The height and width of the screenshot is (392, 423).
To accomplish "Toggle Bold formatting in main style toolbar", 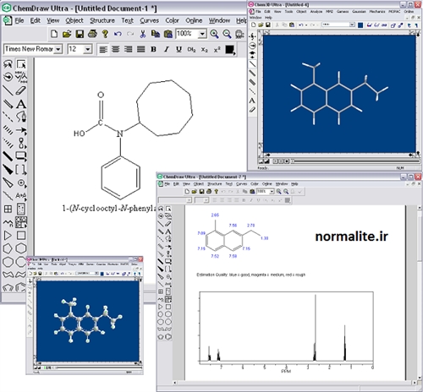I will [153, 49].
